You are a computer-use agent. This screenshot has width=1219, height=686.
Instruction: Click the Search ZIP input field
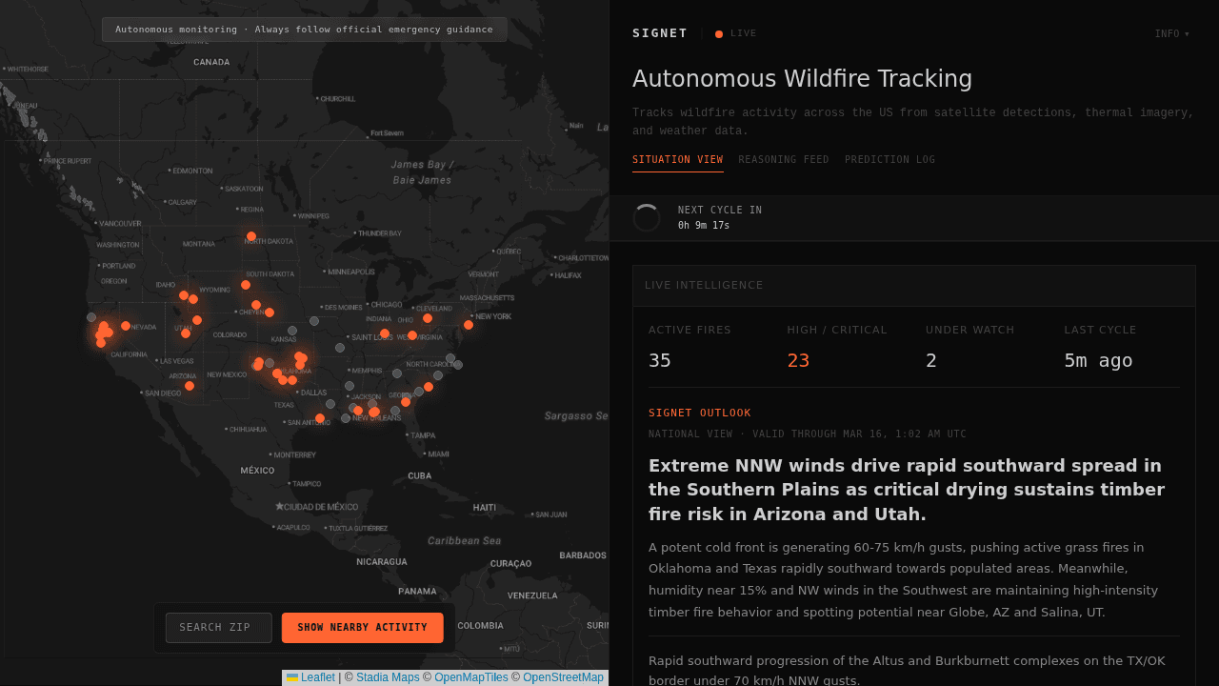(x=218, y=628)
